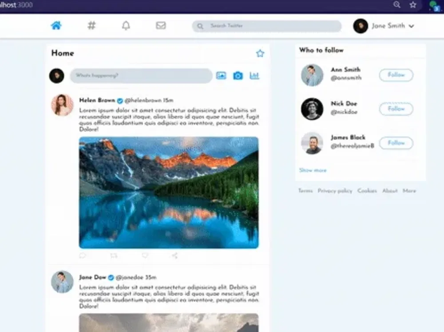Retweet Helen Brown's post

tap(114, 256)
